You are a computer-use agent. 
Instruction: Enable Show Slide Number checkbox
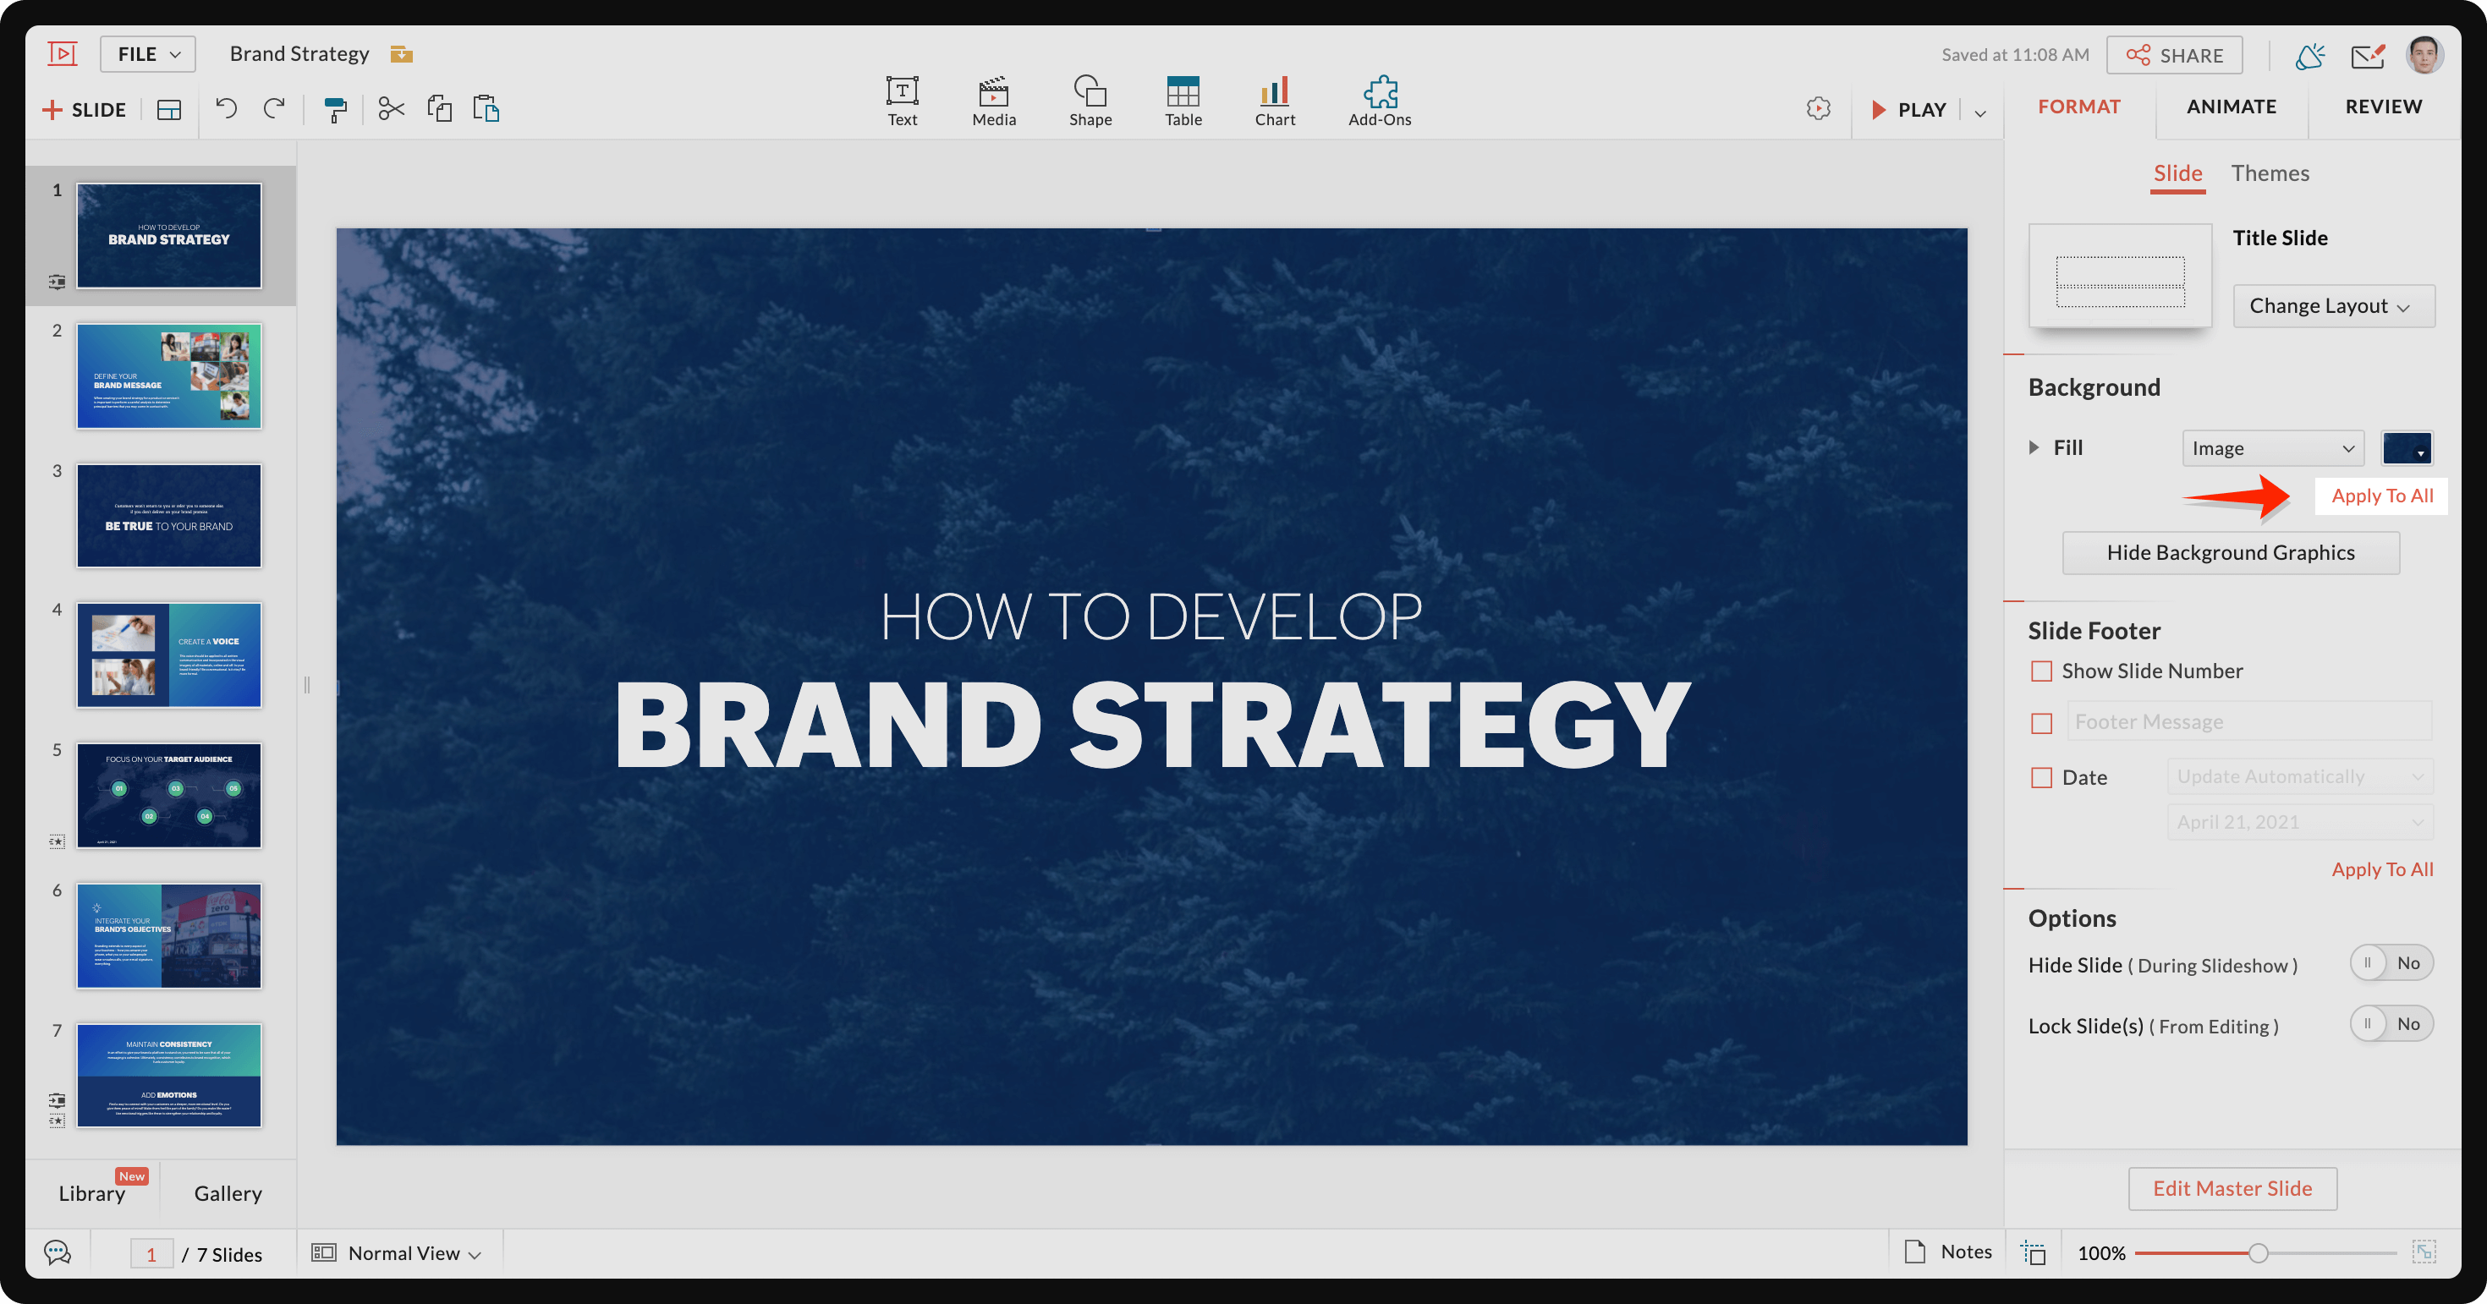[x=2041, y=671]
